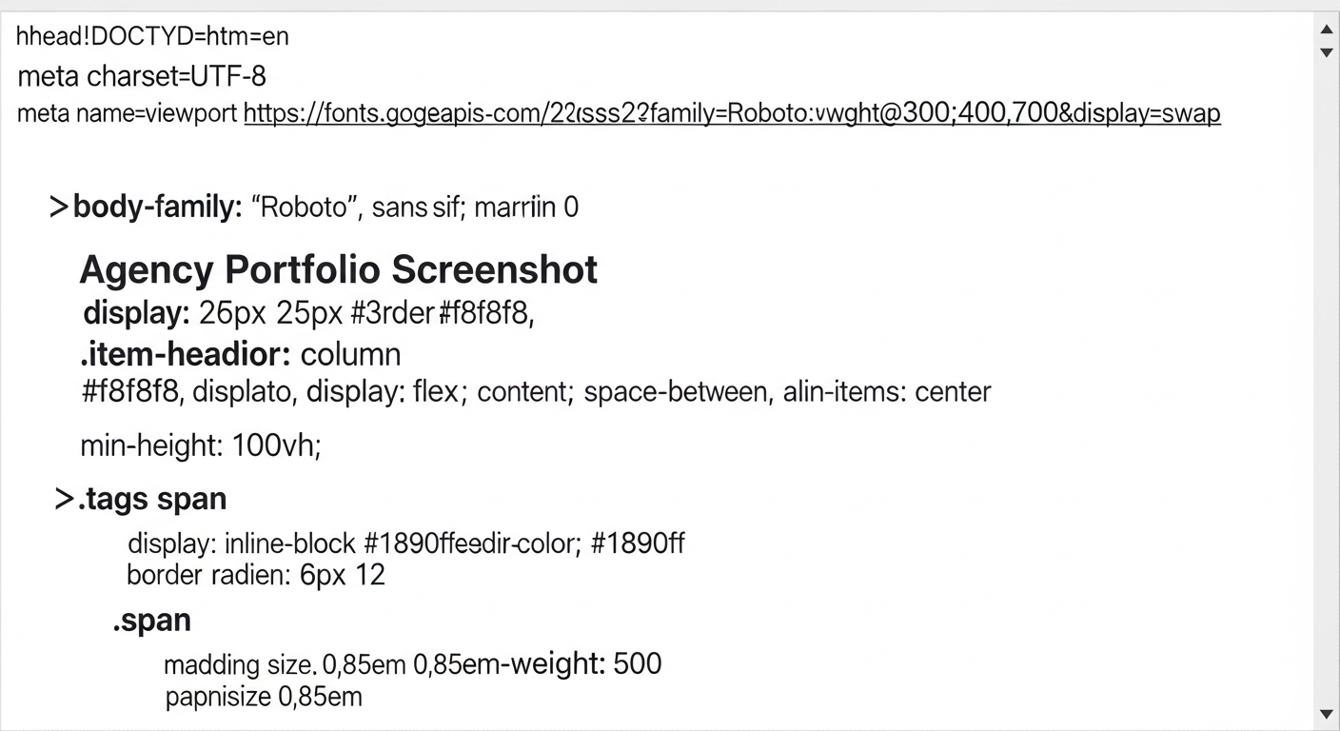Image resolution: width=1340 pixels, height=731 pixels.
Task: Click the underlined link icon-styled URL text
Action: coord(731,113)
